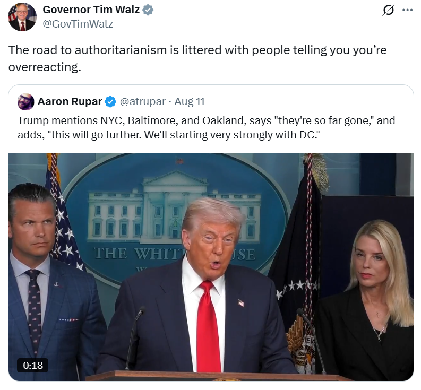Click the red tie in the video

(208, 326)
